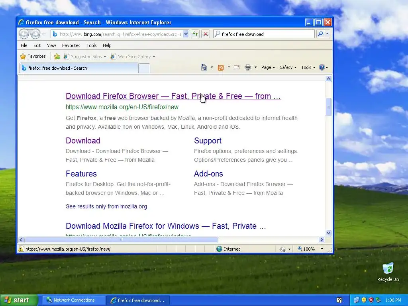
Task: Click the yellow shield updates tray icon
Action: coord(364,300)
